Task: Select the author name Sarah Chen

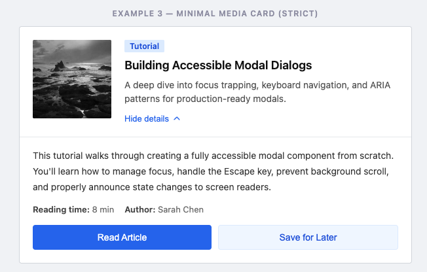Action: (181, 210)
